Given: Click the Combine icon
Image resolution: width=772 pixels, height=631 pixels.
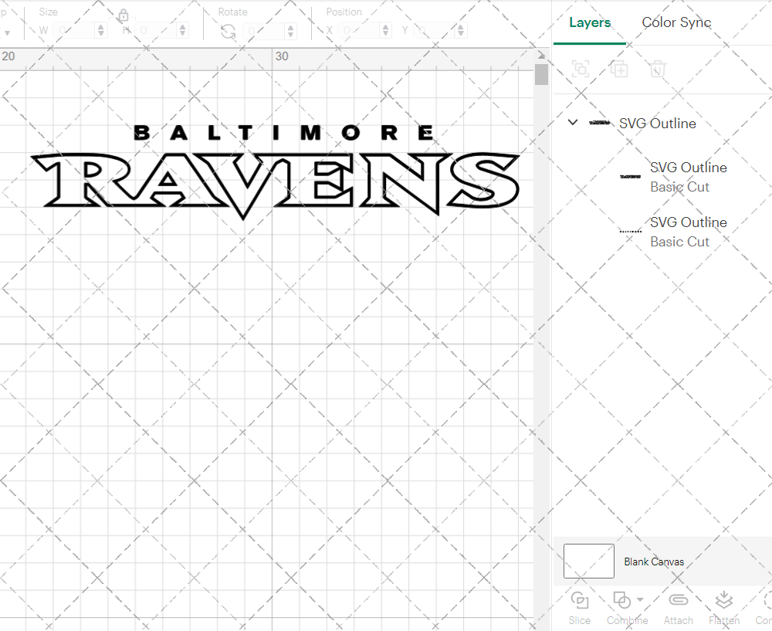Looking at the screenshot, I should pos(622,599).
